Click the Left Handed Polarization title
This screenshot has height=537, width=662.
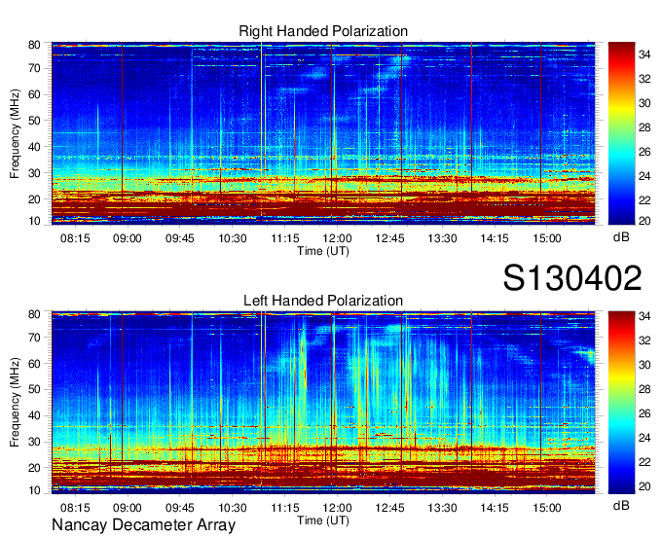(x=323, y=301)
